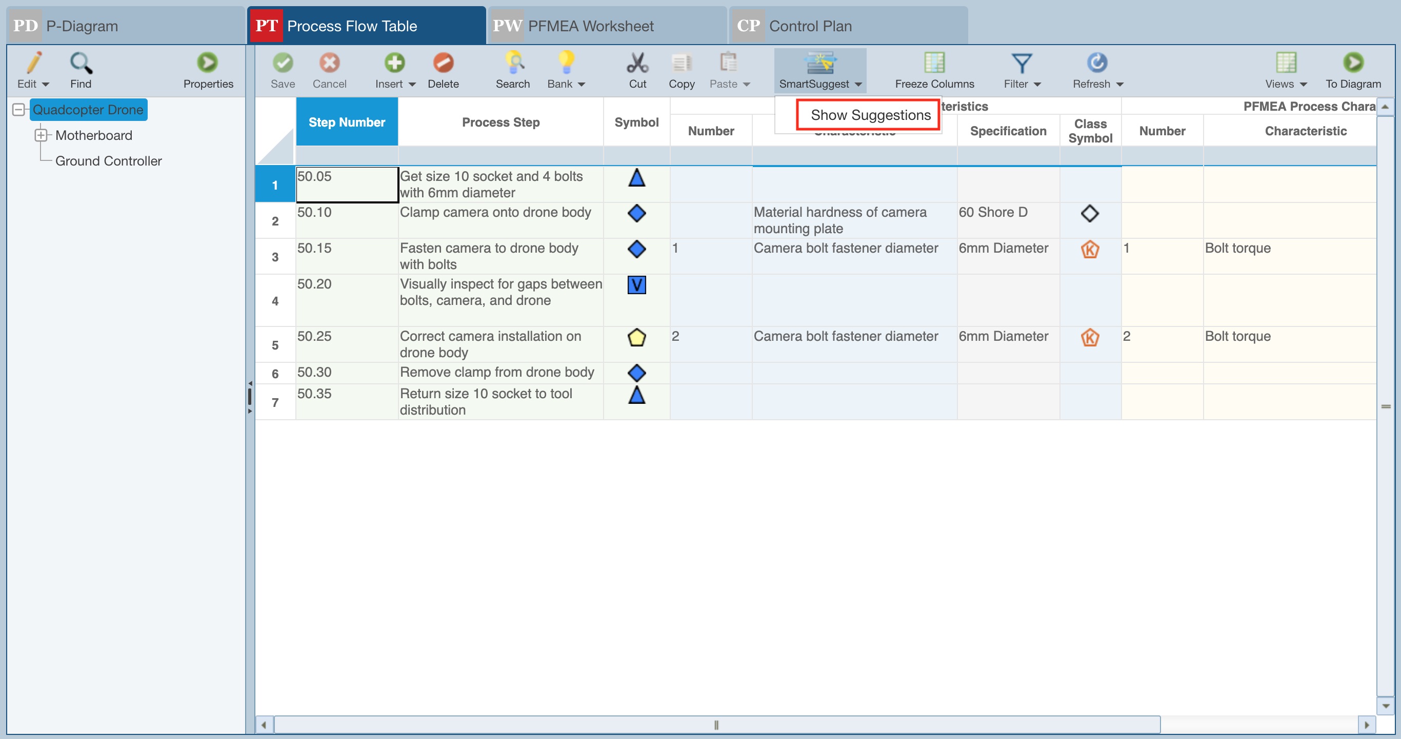Expand the Motherboard tree node
The width and height of the screenshot is (1401, 739).
[41, 135]
